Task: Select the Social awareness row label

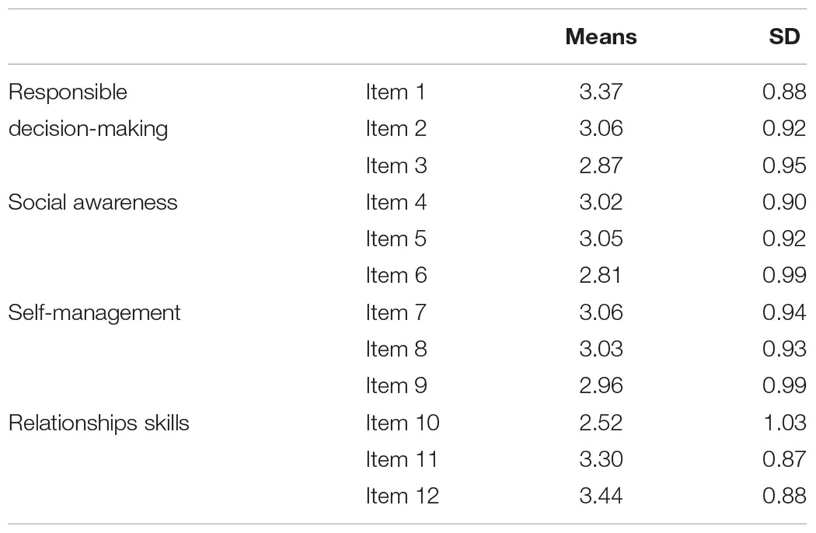Action: pos(92,203)
